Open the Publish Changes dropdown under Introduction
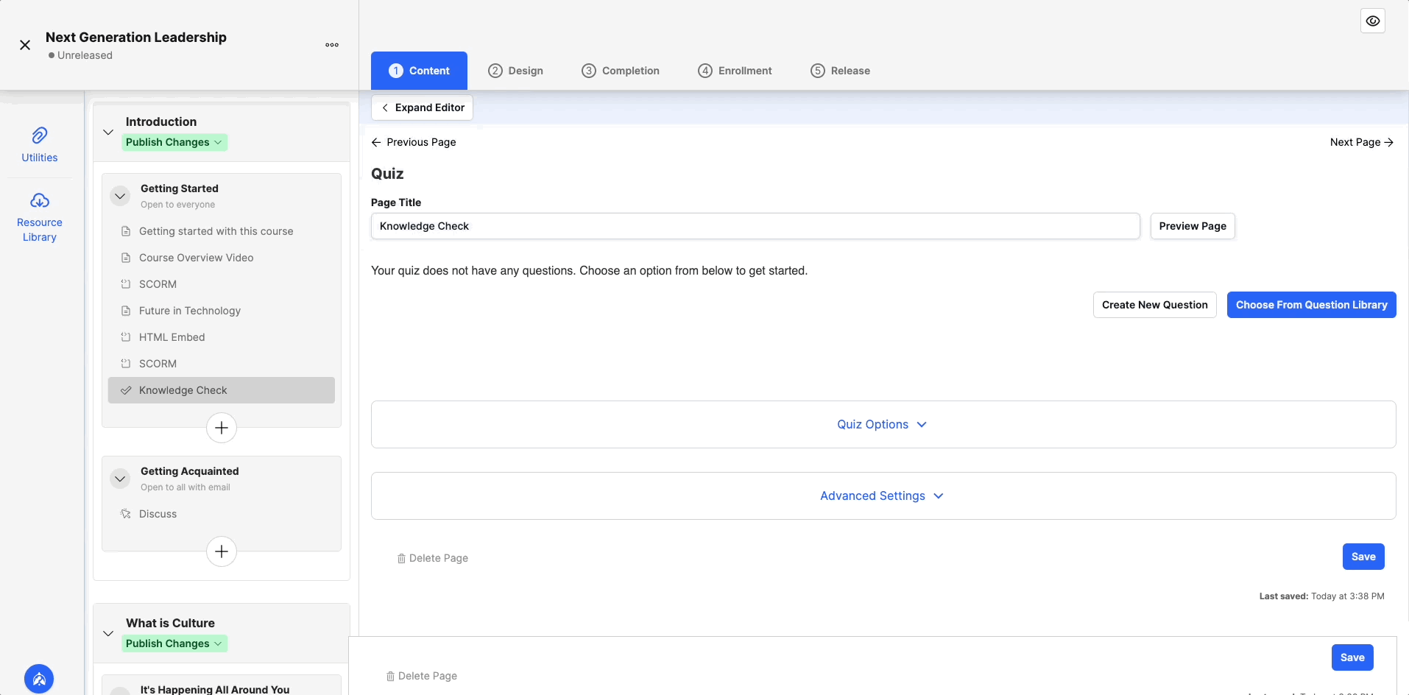 pos(174,142)
